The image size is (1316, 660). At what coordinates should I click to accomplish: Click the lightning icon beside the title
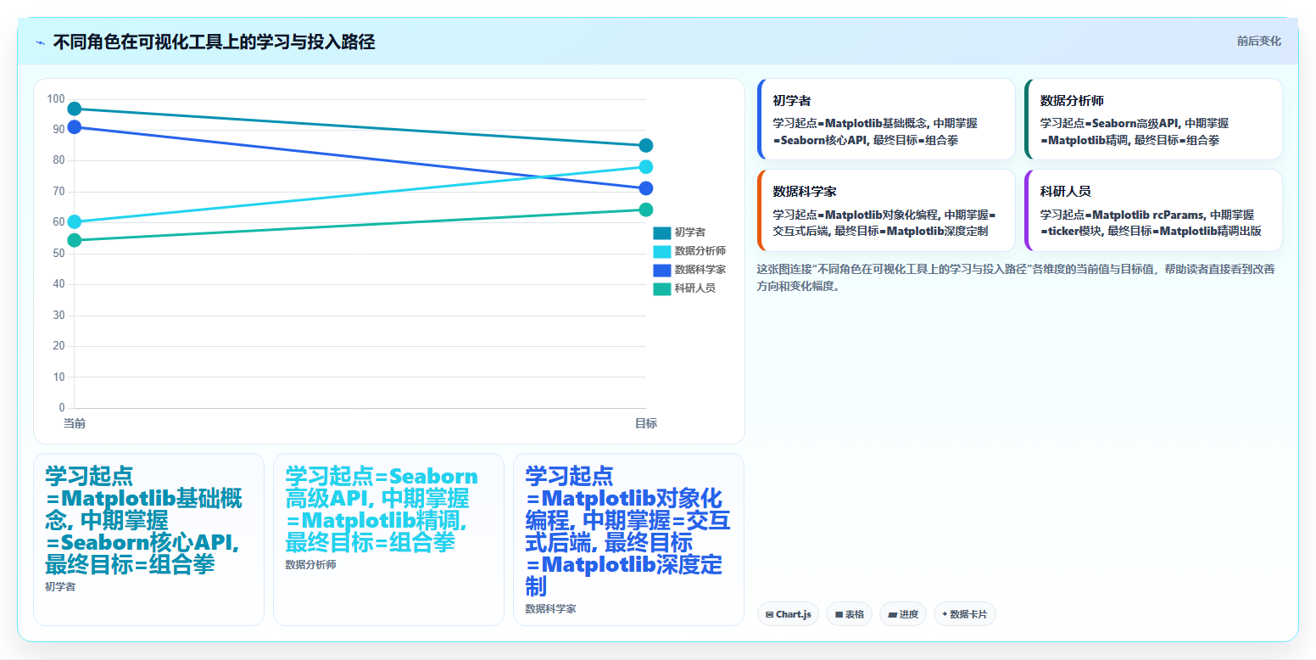coord(40,42)
